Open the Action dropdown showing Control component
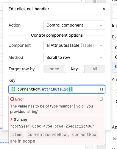 coord(74,25)
